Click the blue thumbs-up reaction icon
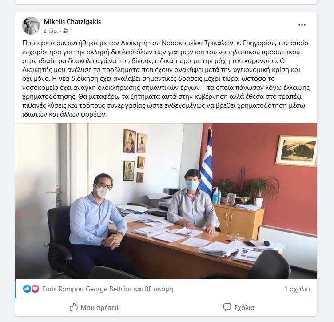The image size is (334, 322). pos(27,289)
